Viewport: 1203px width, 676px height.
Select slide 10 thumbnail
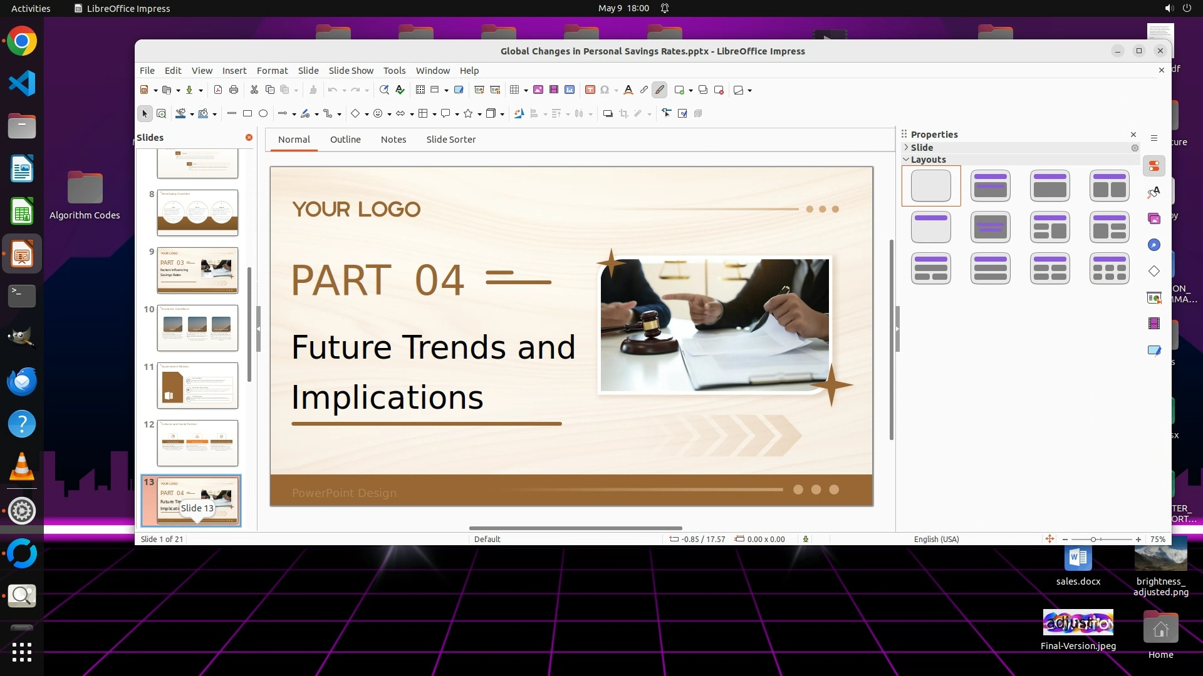pos(197,327)
